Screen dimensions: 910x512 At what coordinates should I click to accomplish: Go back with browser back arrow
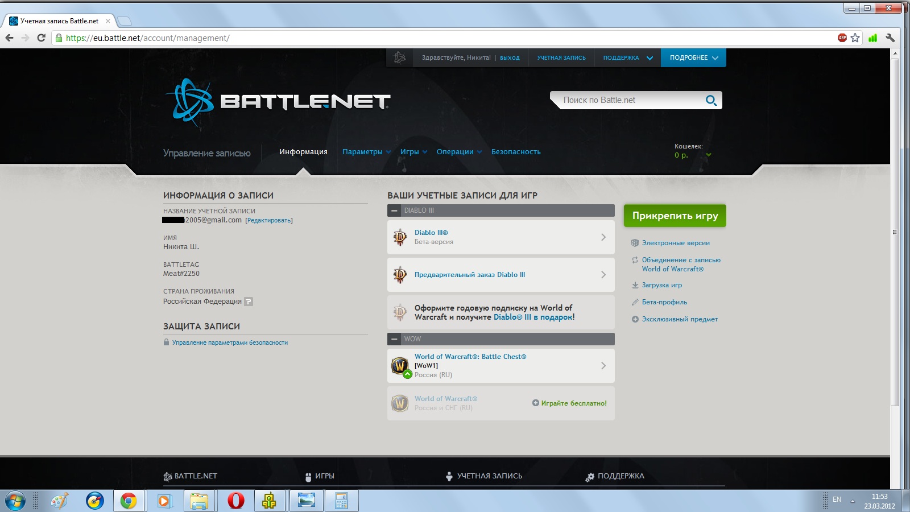tap(9, 38)
